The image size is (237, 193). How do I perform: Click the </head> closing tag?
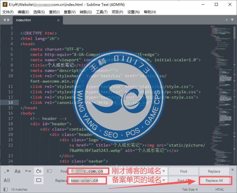pyautogui.click(x=29, y=108)
